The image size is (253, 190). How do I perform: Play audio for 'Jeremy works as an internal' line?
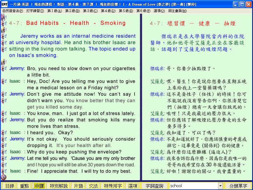tap(4, 36)
